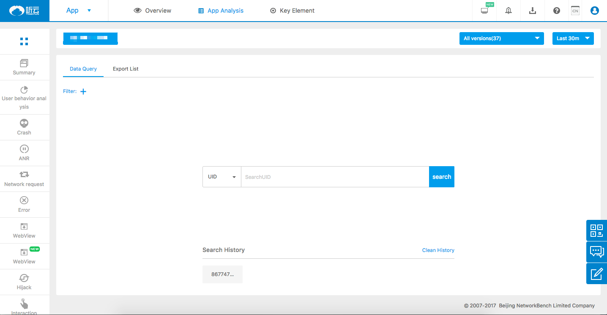Screen dimensions: 607x315
Task: Click the SearchUID input field
Action: coord(335,177)
